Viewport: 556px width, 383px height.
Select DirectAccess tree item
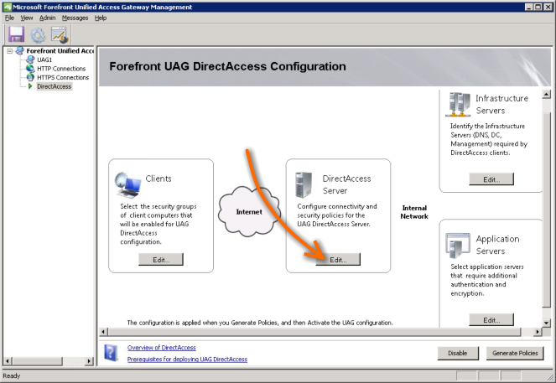click(55, 86)
